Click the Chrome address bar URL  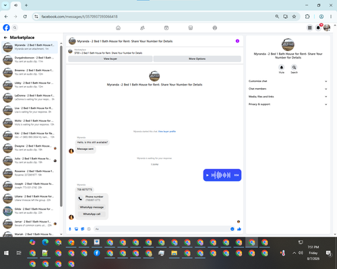pos(80,17)
